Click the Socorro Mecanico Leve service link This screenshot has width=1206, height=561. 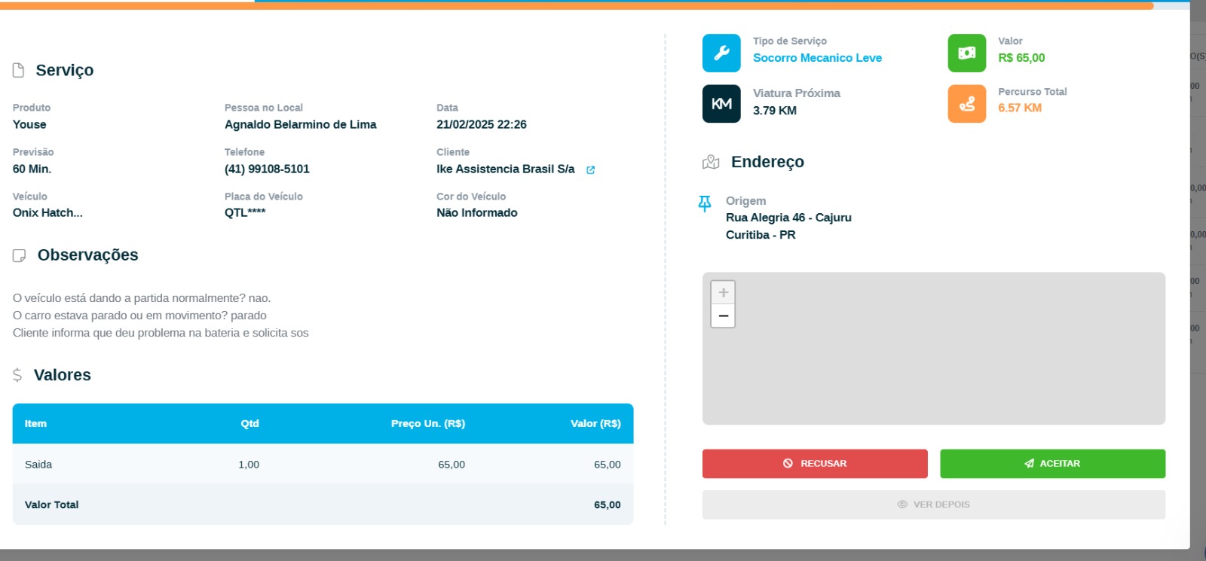point(817,58)
